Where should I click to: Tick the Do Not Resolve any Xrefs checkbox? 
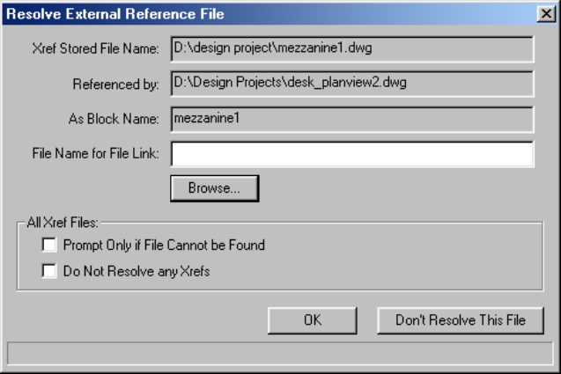(x=49, y=271)
